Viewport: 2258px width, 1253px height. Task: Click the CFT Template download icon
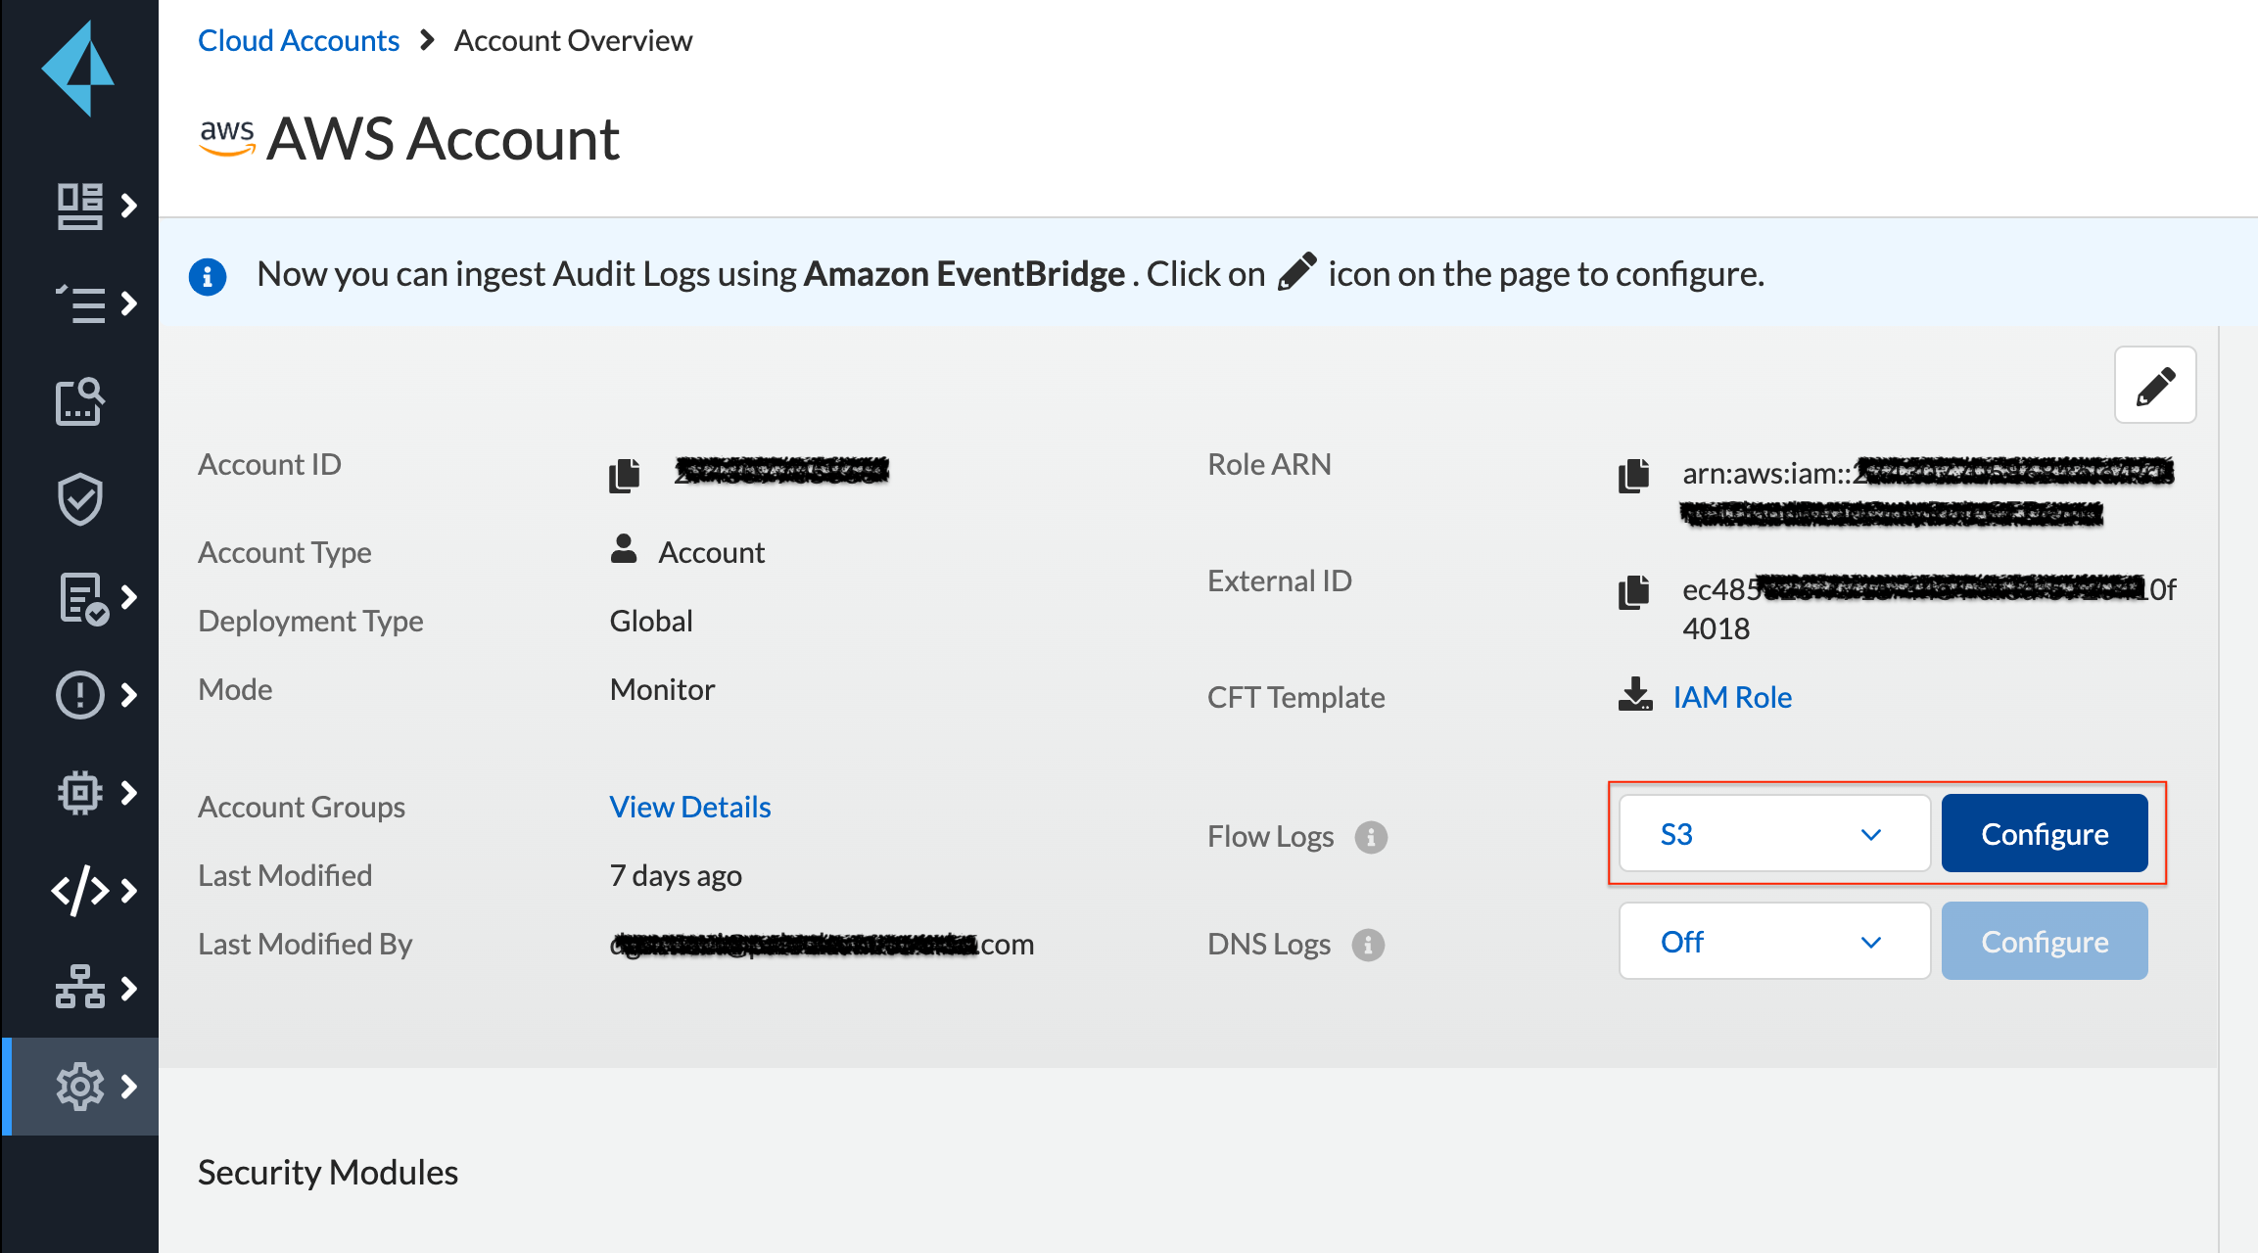click(1634, 695)
